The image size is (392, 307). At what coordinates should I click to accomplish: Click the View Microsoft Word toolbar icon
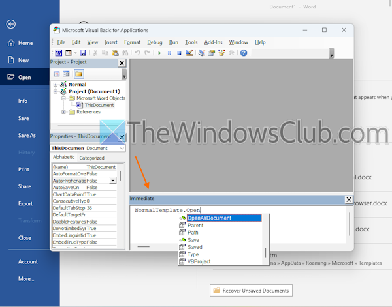pyautogui.click(x=59, y=53)
